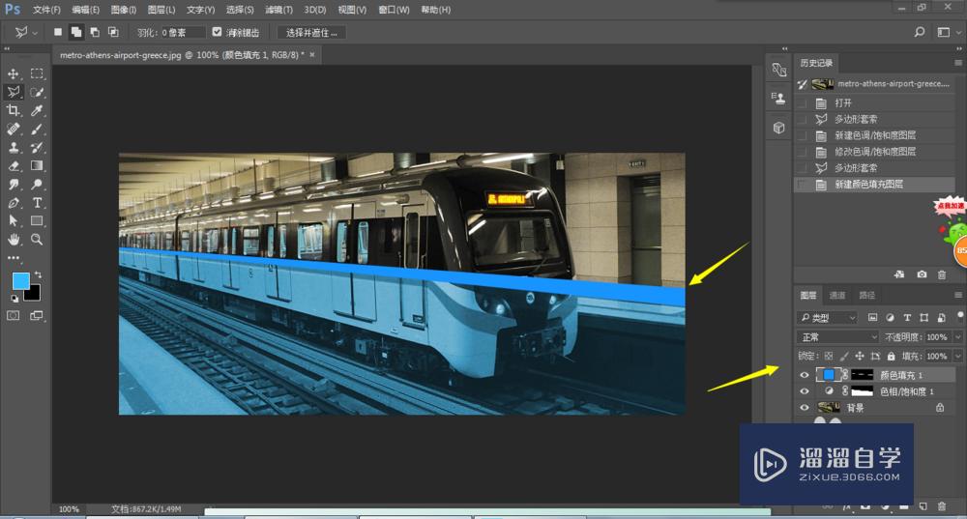Select the Crop tool

pos(13,111)
